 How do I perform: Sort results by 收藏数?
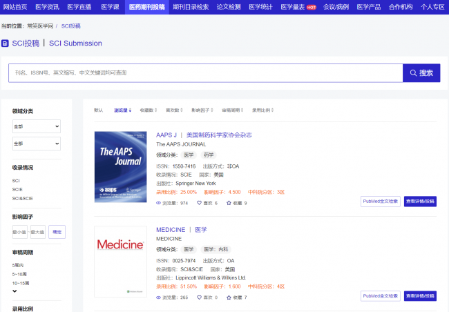(x=149, y=110)
